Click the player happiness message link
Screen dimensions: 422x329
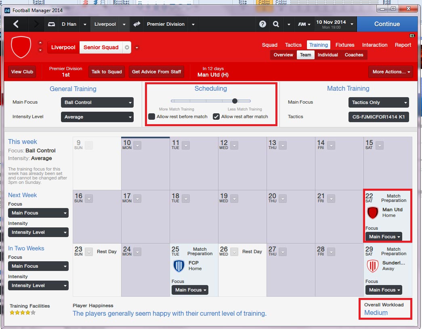click(170, 313)
